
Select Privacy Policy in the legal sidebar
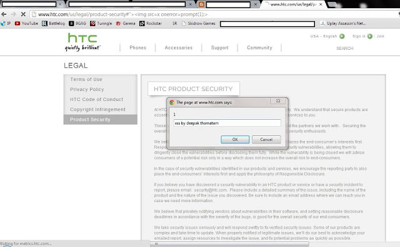click(87, 89)
